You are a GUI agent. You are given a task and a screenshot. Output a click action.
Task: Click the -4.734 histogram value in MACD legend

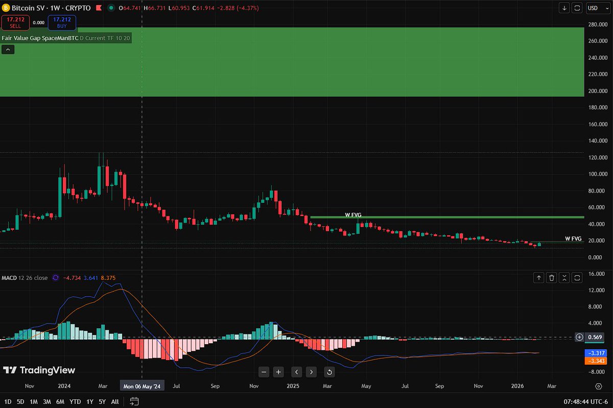pos(71,278)
